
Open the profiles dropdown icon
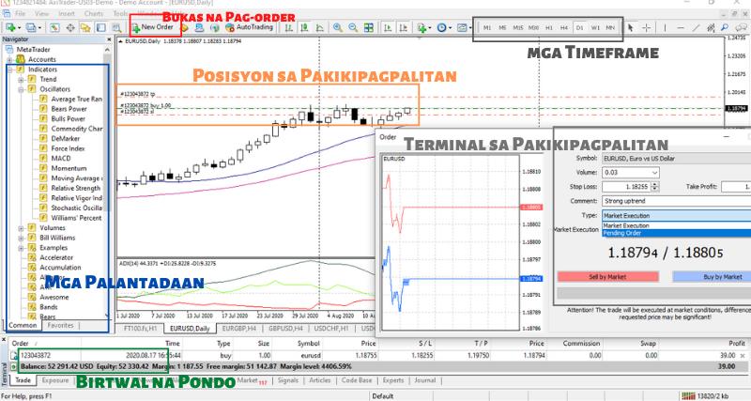(33, 28)
